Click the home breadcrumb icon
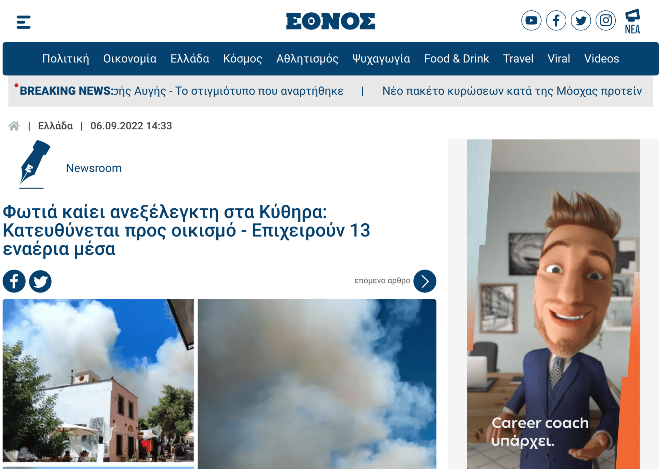The width and height of the screenshot is (665, 469). (14, 125)
